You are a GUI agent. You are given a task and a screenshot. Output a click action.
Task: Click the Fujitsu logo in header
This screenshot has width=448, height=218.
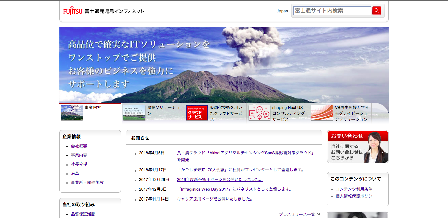tap(73, 11)
